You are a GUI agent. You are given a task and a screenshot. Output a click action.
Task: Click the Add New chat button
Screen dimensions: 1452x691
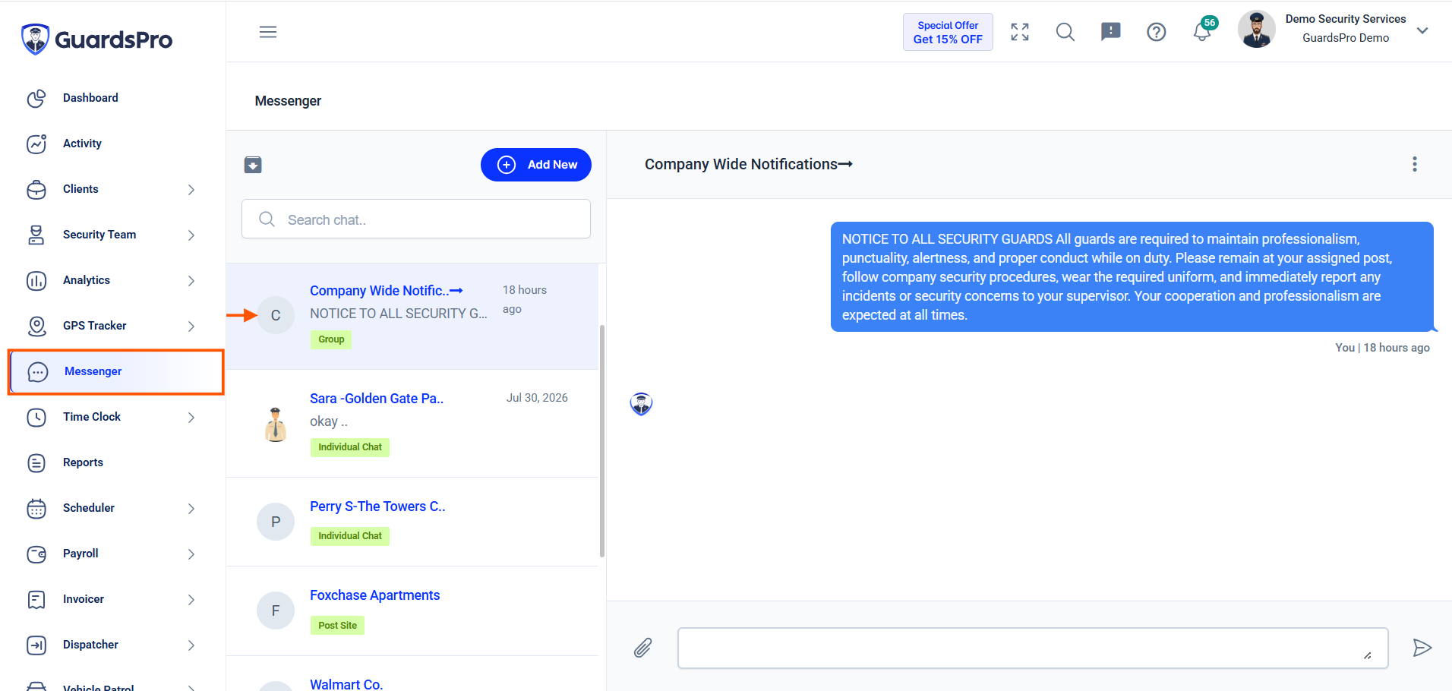(x=536, y=165)
